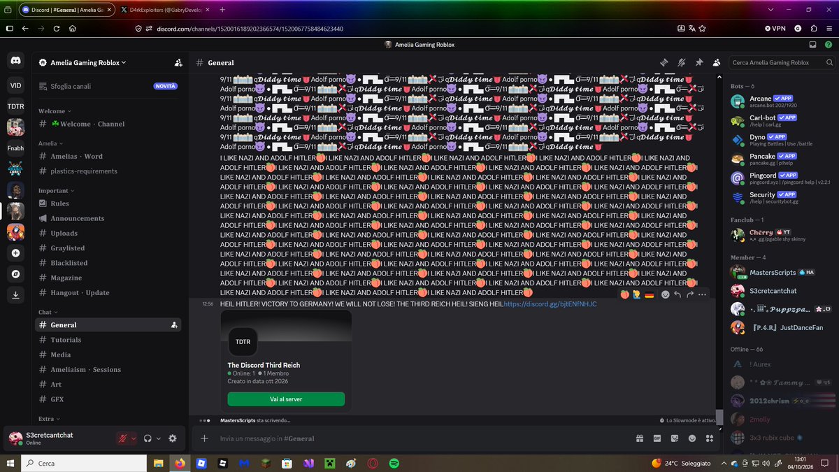Open pinned messages pin icon

coord(698,62)
